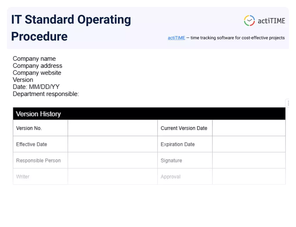The height and width of the screenshot is (227, 296).
Task: Select the actiTIME wordmark in the header
Action: pyautogui.click(x=272, y=21)
